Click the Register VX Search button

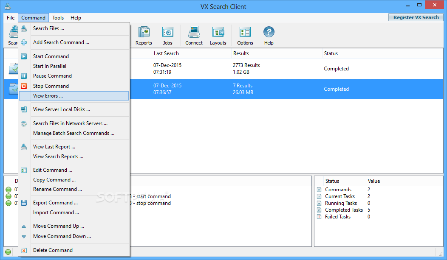pyautogui.click(x=416, y=17)
